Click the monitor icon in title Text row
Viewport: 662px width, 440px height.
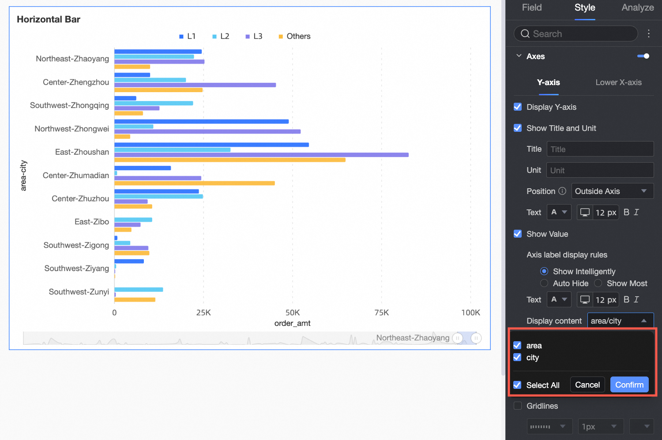pyautogui.click(x=585, y=212)
